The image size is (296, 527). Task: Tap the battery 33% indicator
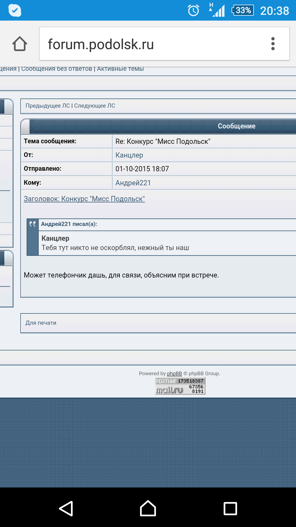click(243, 11)
